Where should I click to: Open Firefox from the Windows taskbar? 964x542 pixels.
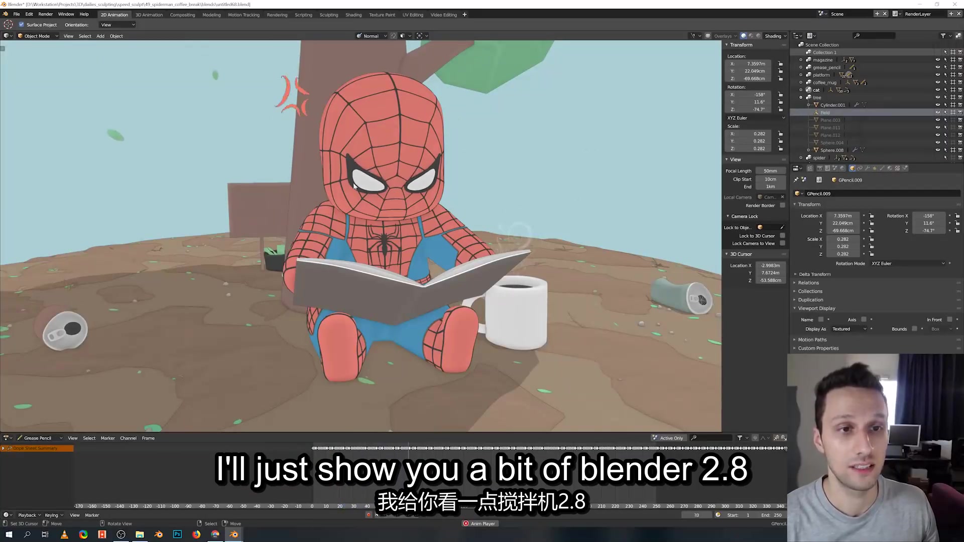196,534
